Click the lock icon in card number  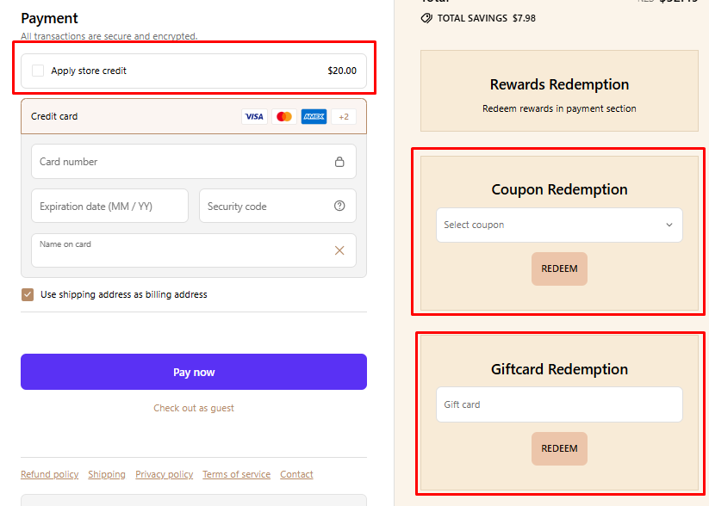[x=339, y=162]
